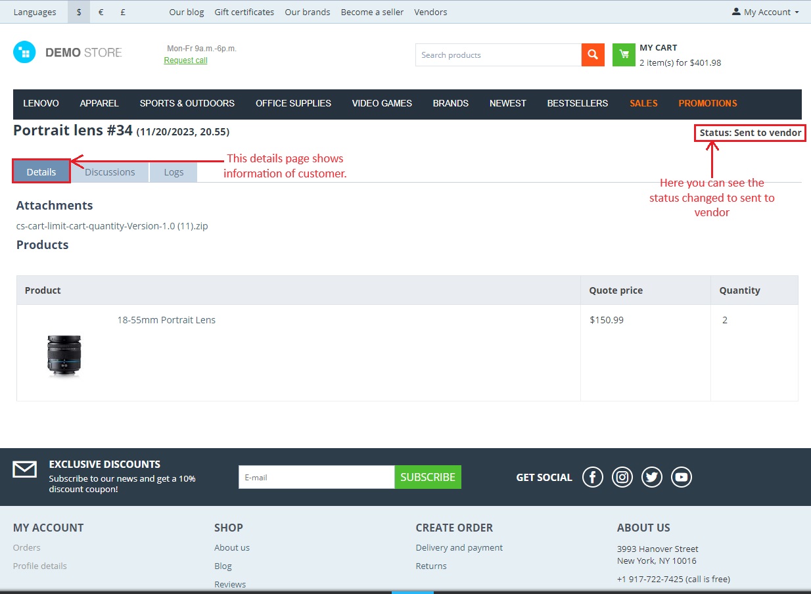Click the My Account user icon
This screenshot has width=811, height=594.
(736, 12)
